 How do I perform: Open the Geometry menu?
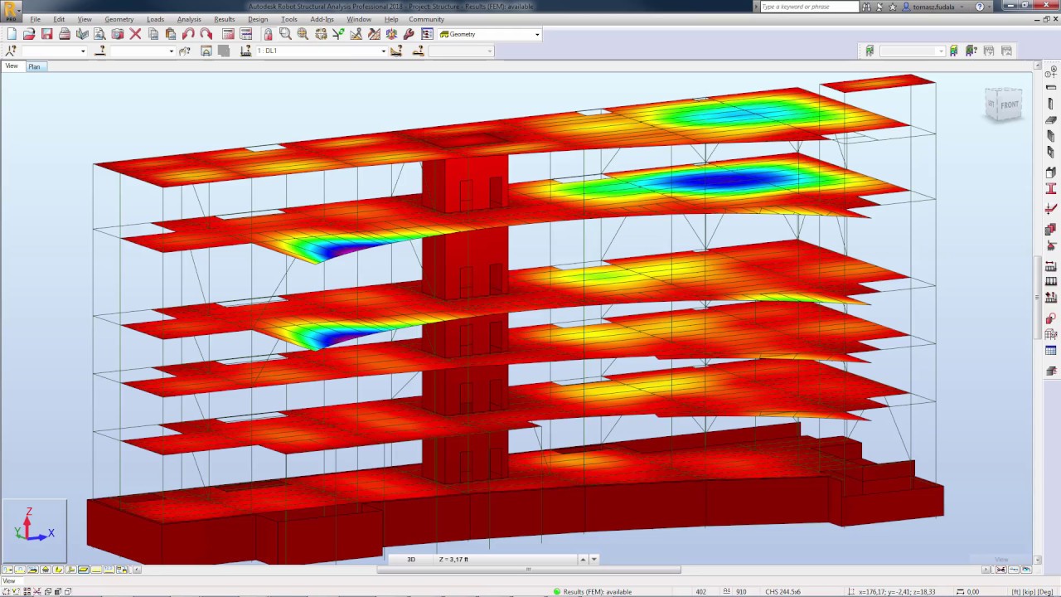coord(119,19)
